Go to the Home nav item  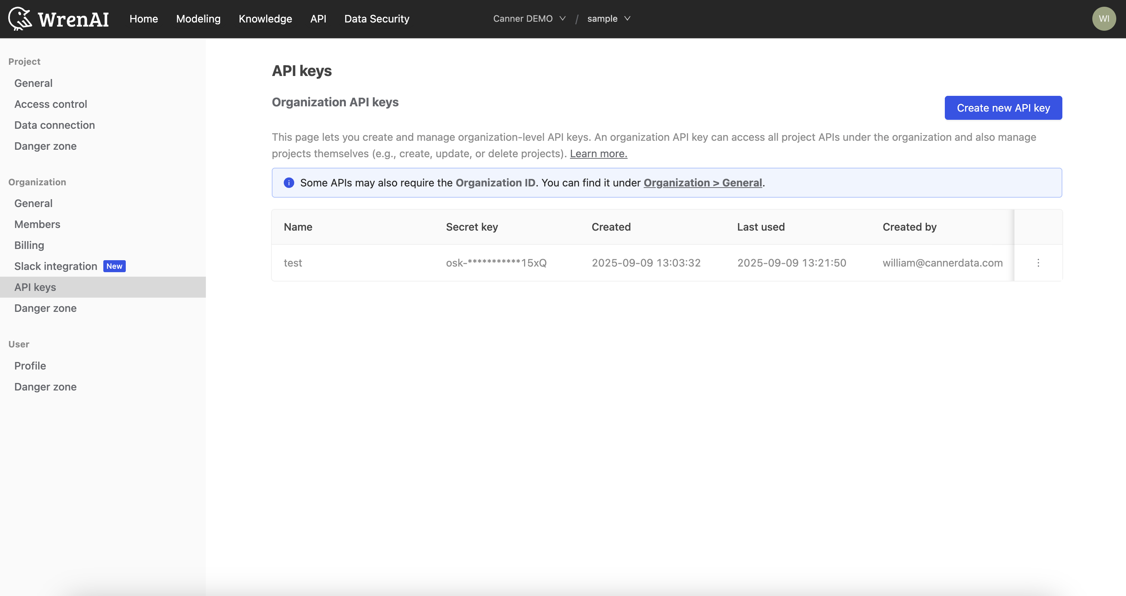point(144,19)
